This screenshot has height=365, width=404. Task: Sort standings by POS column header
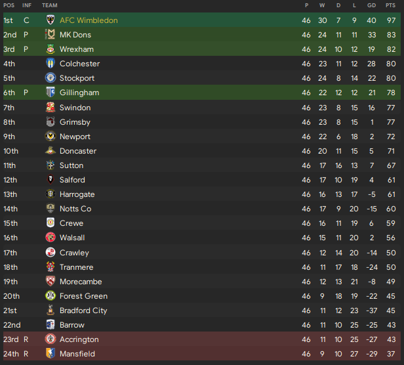click(x=9, y=5)
